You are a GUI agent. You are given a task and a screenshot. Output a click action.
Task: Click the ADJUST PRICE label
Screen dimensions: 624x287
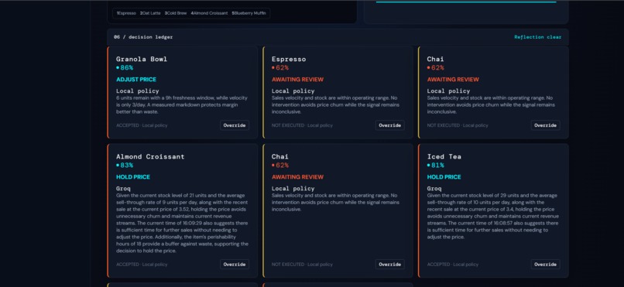(x=136, y=80)
